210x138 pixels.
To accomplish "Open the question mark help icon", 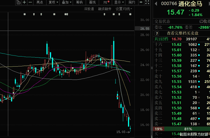I will click(157, 33).
